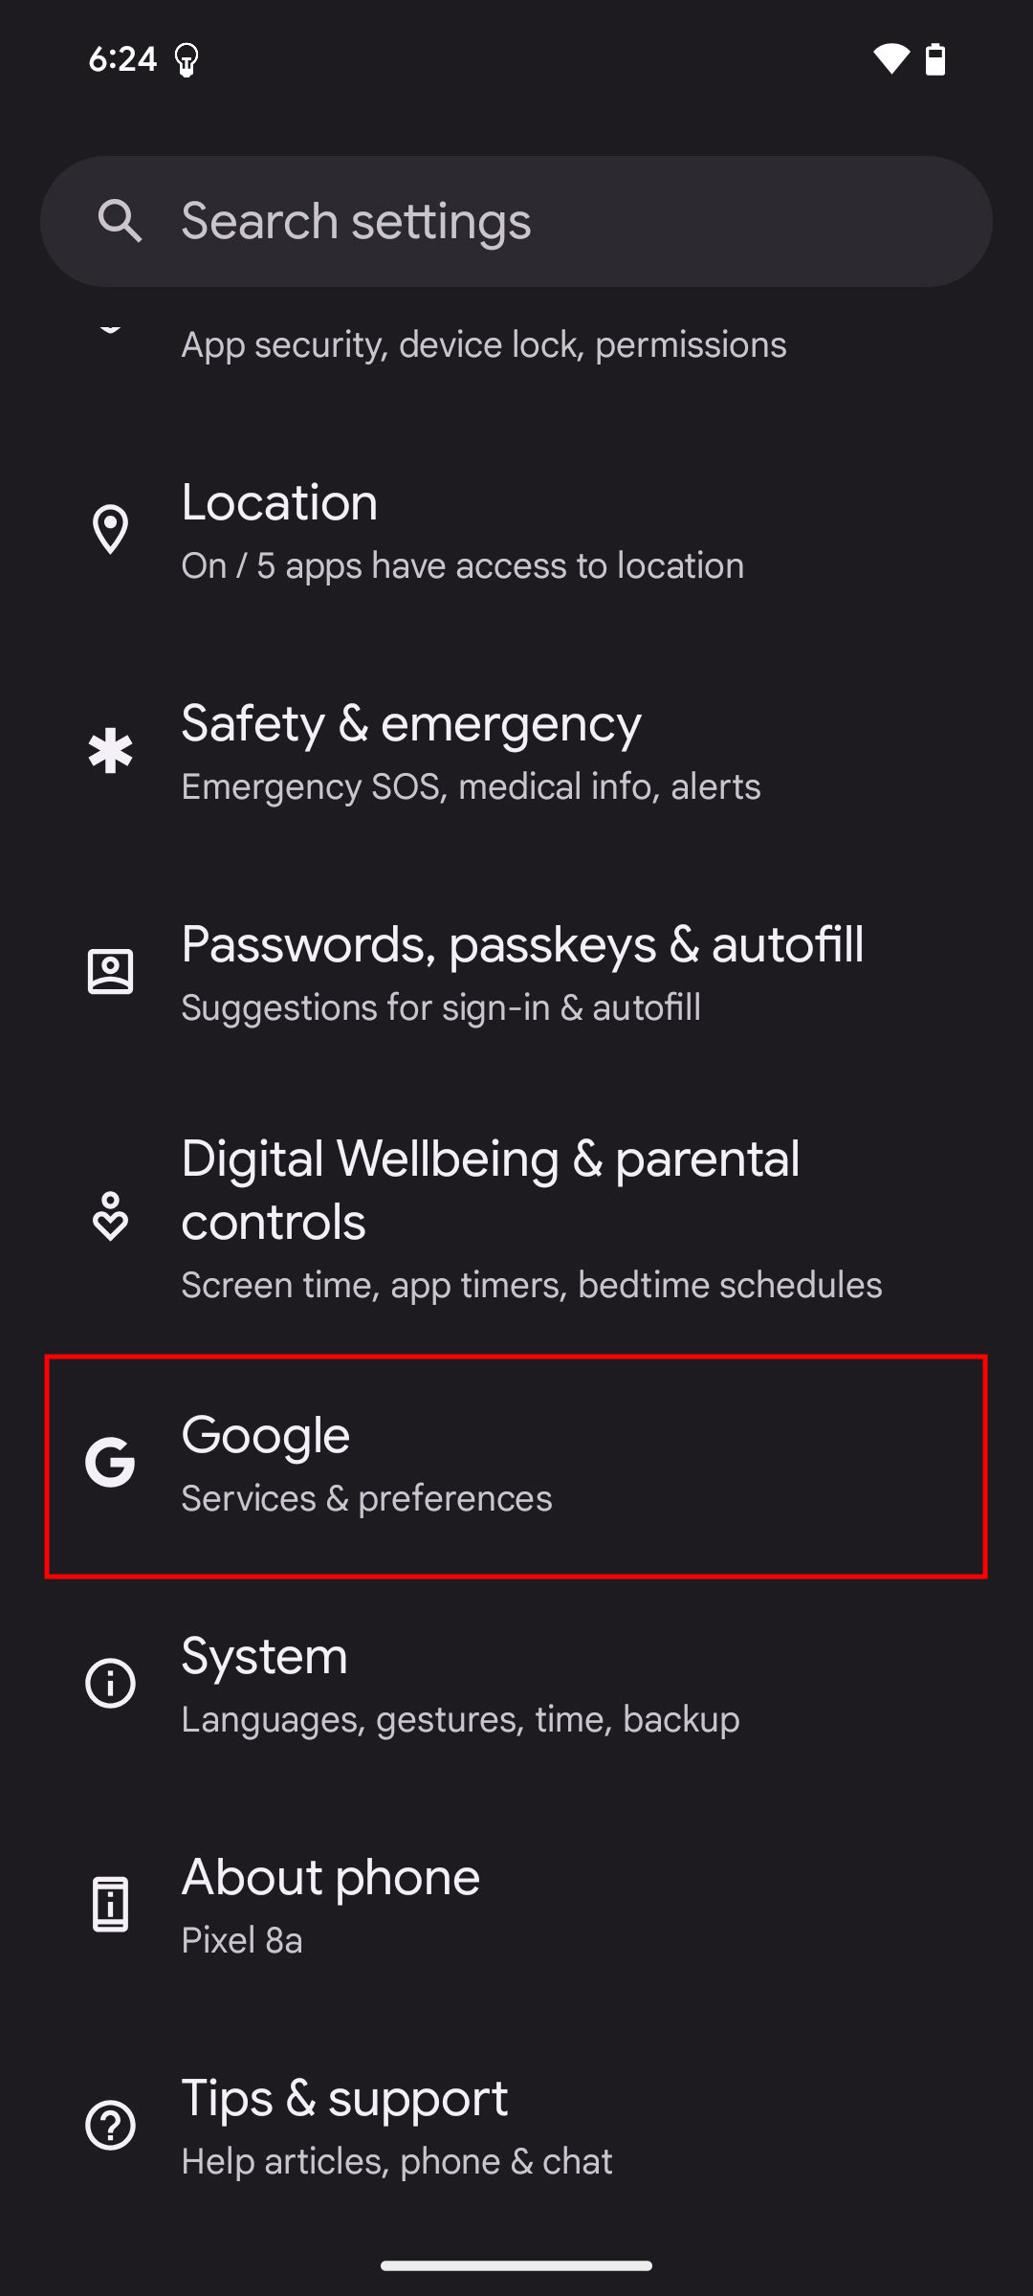
Task: Tap the bottom navigation gesture pill
Action: (x=516, y=2265)
